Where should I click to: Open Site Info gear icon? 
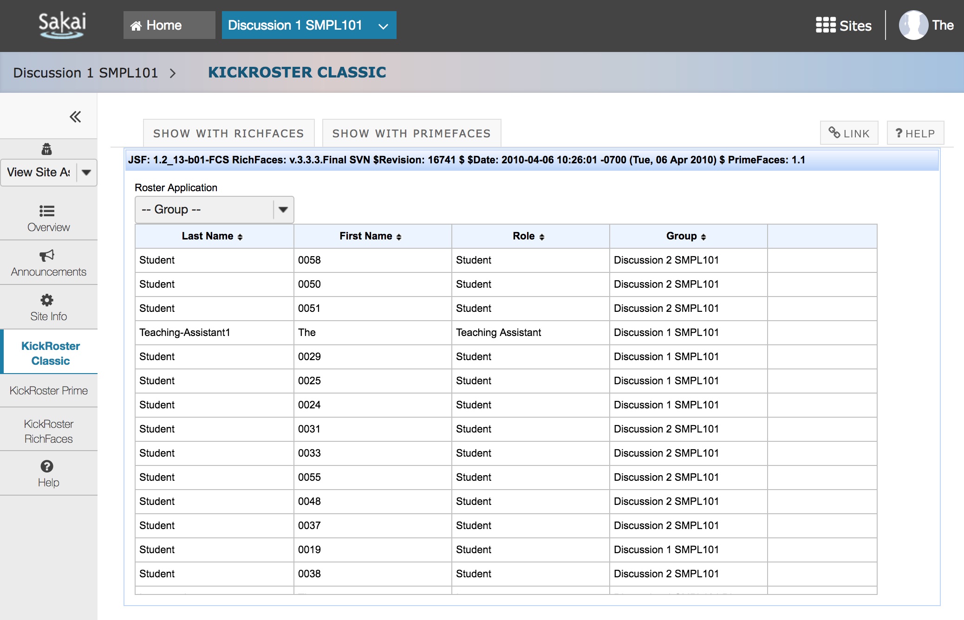47,300
